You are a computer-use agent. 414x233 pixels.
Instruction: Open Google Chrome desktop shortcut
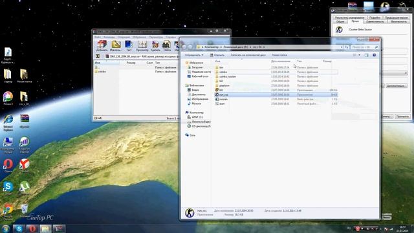point(8,212)
